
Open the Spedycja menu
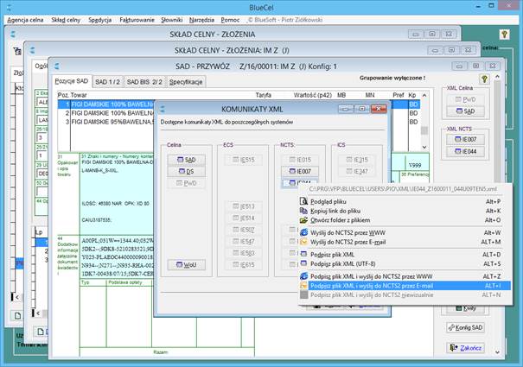100,20
